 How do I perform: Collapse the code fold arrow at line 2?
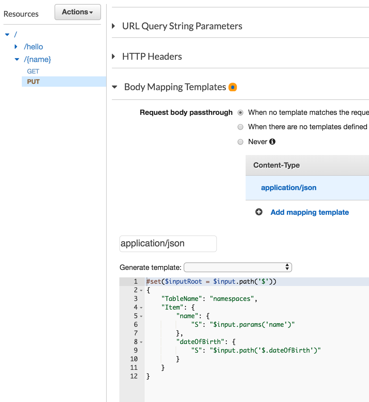[x=141, y=290]
